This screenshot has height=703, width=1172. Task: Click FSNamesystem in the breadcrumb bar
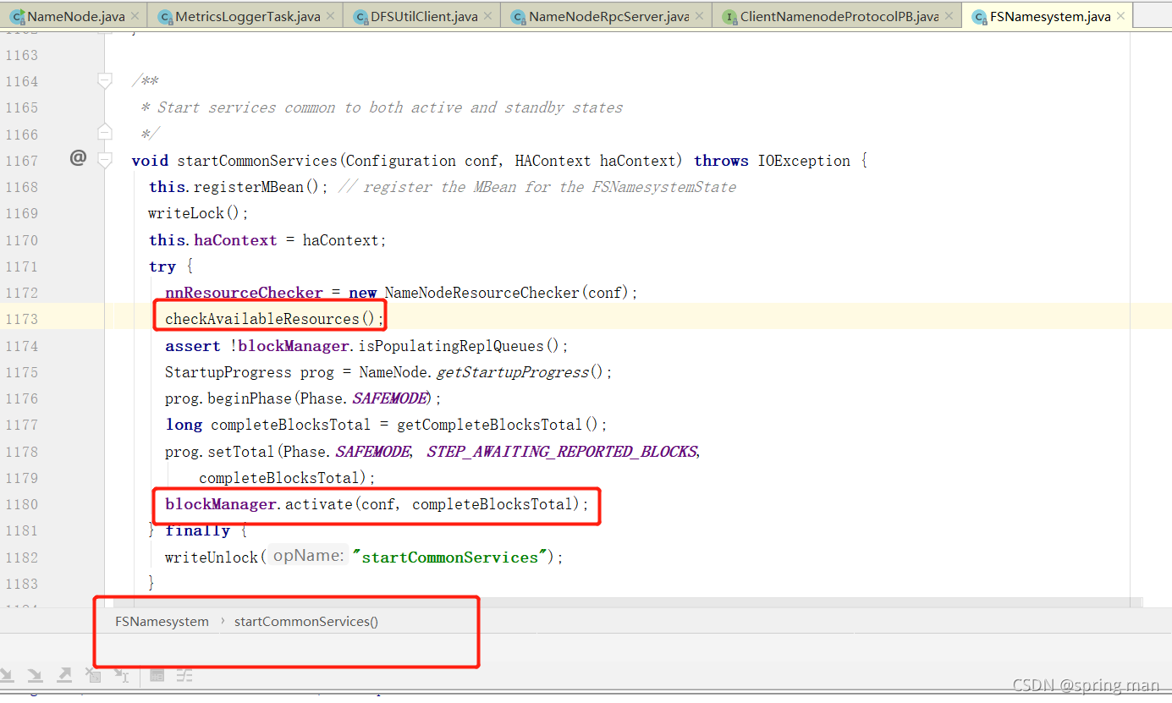[162, 621]
